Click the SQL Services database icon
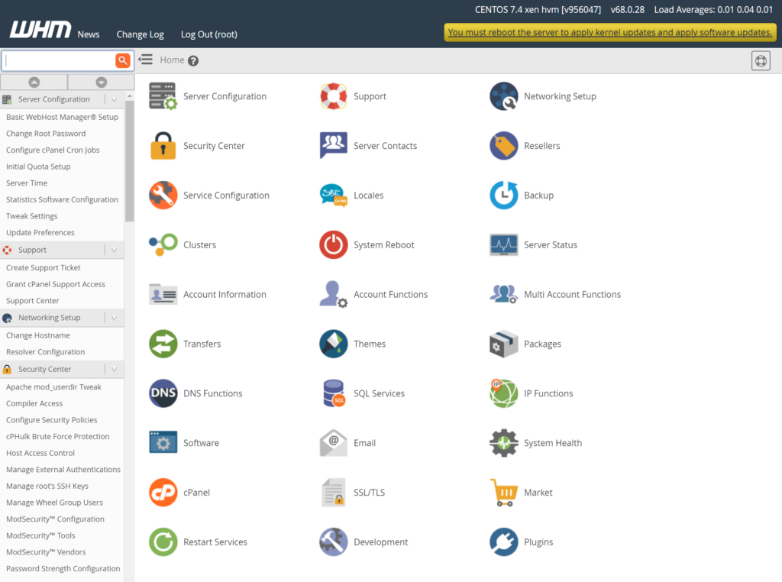This screenshot has width=782, height=582. [333, 393]
